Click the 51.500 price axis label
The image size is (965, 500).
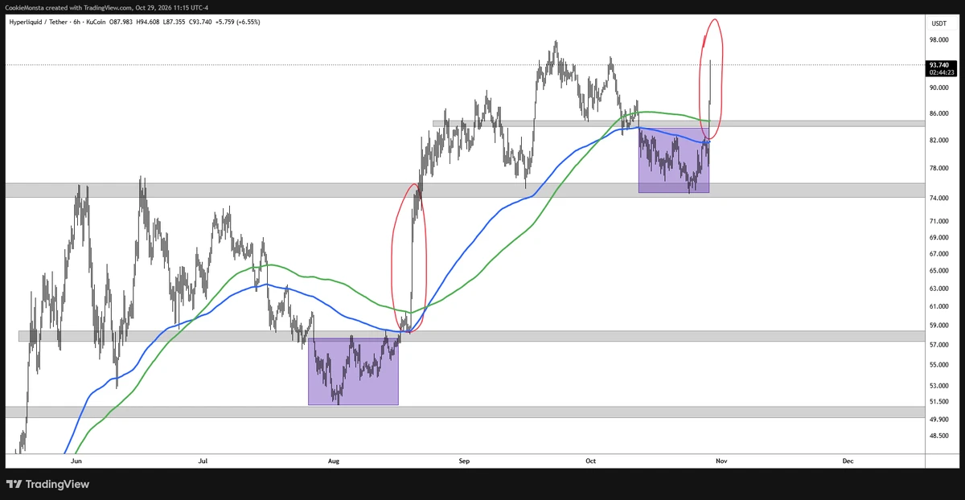tap(939, 402)
